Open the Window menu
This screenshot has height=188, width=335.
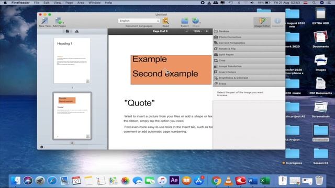[x=94, y=3]
